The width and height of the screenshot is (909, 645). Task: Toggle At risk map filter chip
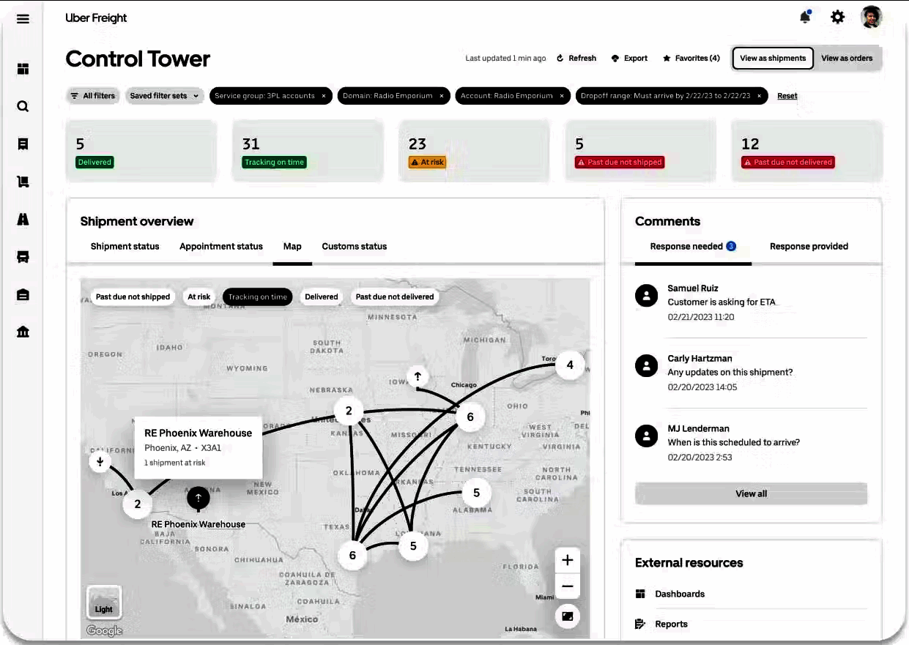(199, 297)
